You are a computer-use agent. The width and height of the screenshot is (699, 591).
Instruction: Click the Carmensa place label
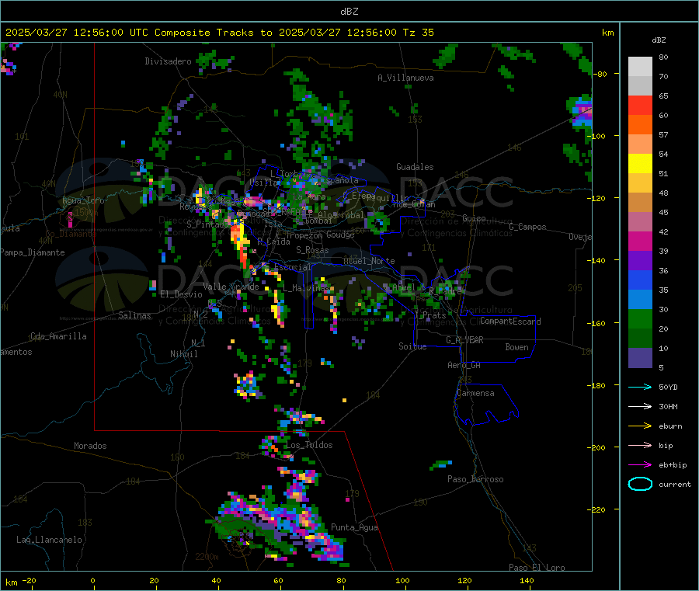tap(475, 393)
